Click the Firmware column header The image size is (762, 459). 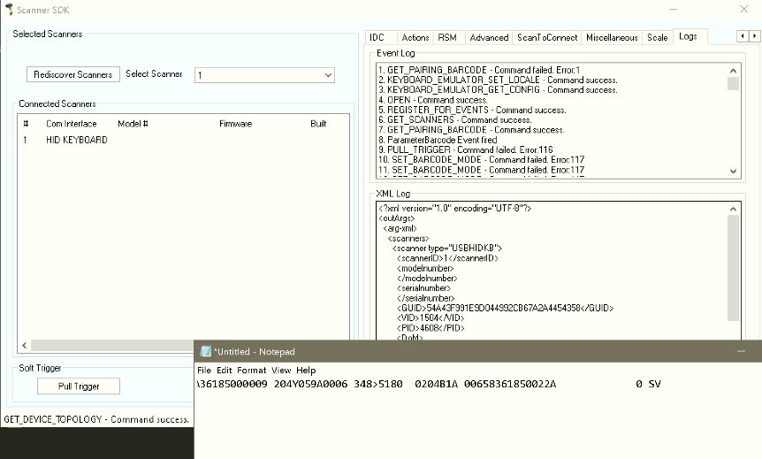pyautogui.click(x=236, y=124)
